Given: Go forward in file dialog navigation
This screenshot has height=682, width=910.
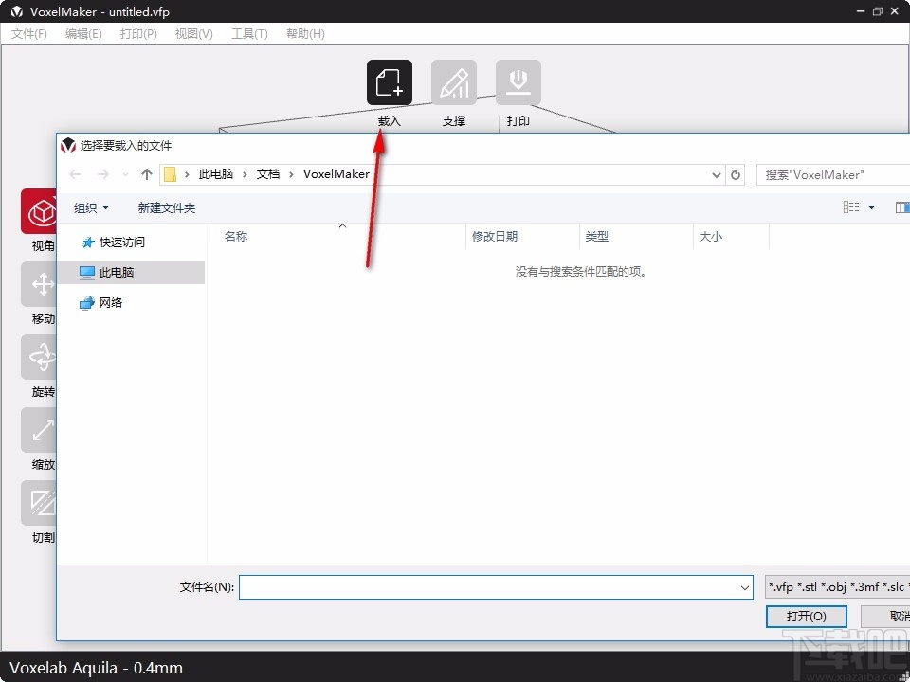Looking at the screenshot, I should (102, 174).
